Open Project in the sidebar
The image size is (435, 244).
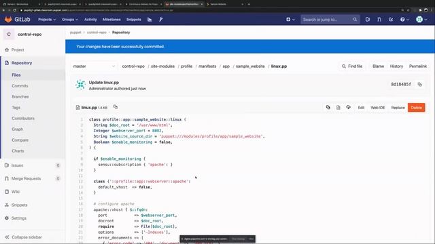pos(18,49)
